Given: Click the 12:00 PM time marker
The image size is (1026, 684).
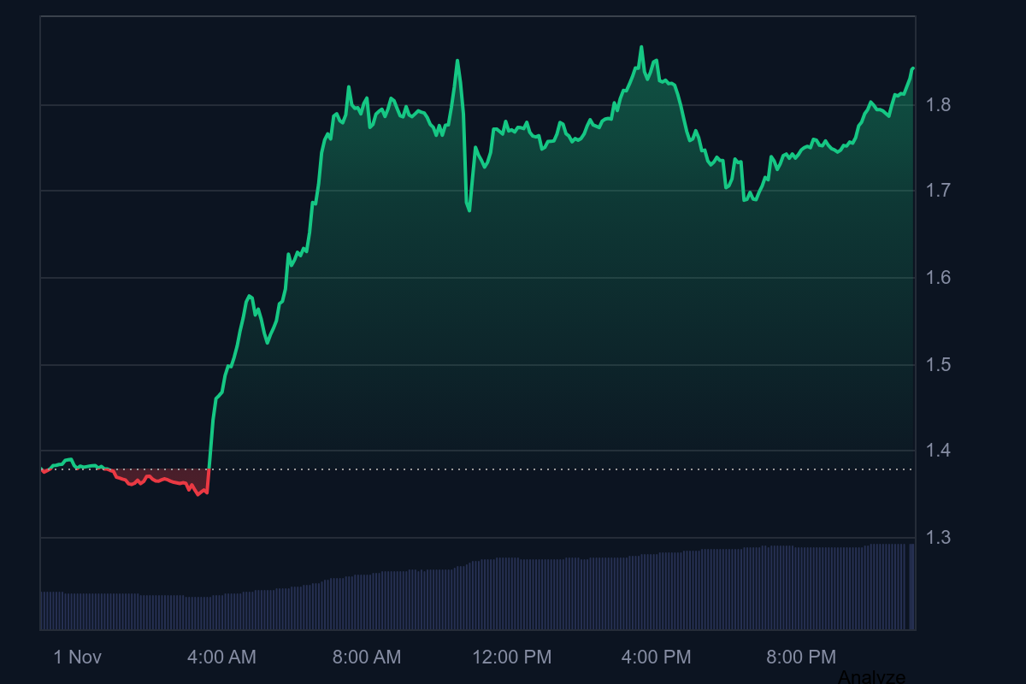Looking at the screenshot, I should tap(514, 657).
